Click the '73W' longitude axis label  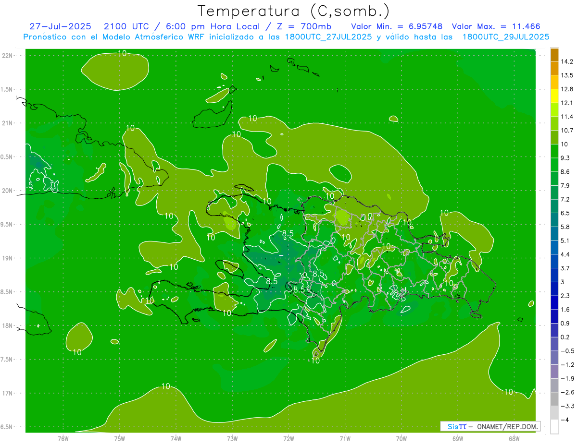[232, 438]
